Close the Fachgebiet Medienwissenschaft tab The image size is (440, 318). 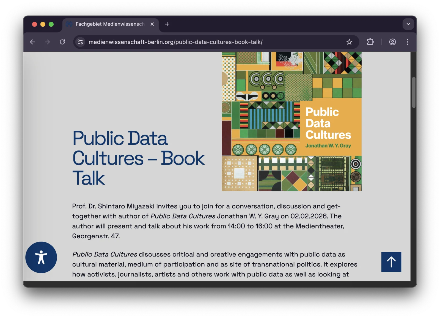[152, 24]
